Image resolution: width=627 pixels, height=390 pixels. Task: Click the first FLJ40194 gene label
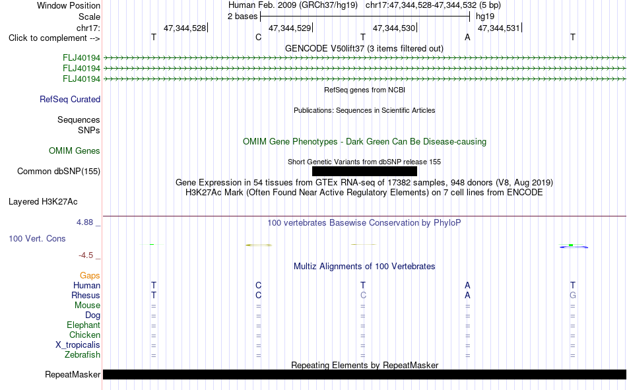pyautogui.click(x=81, y=58)
